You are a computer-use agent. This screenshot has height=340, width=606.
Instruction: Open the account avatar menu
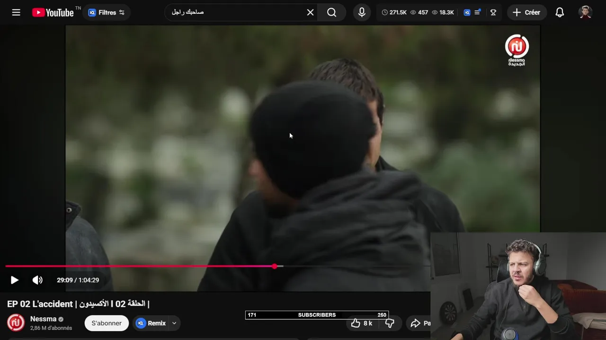[x=586, y=13]
